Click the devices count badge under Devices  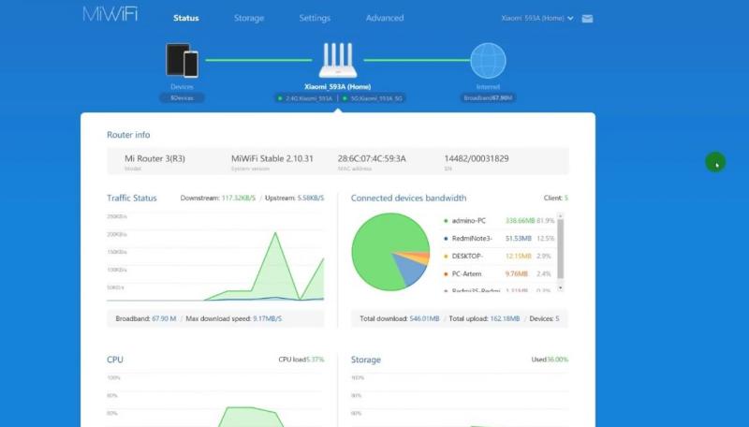(x=182, y=98)
